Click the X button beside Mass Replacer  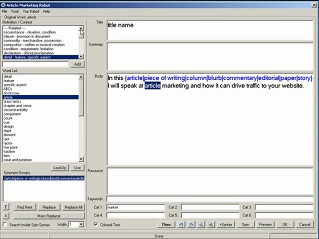[6, 216]
